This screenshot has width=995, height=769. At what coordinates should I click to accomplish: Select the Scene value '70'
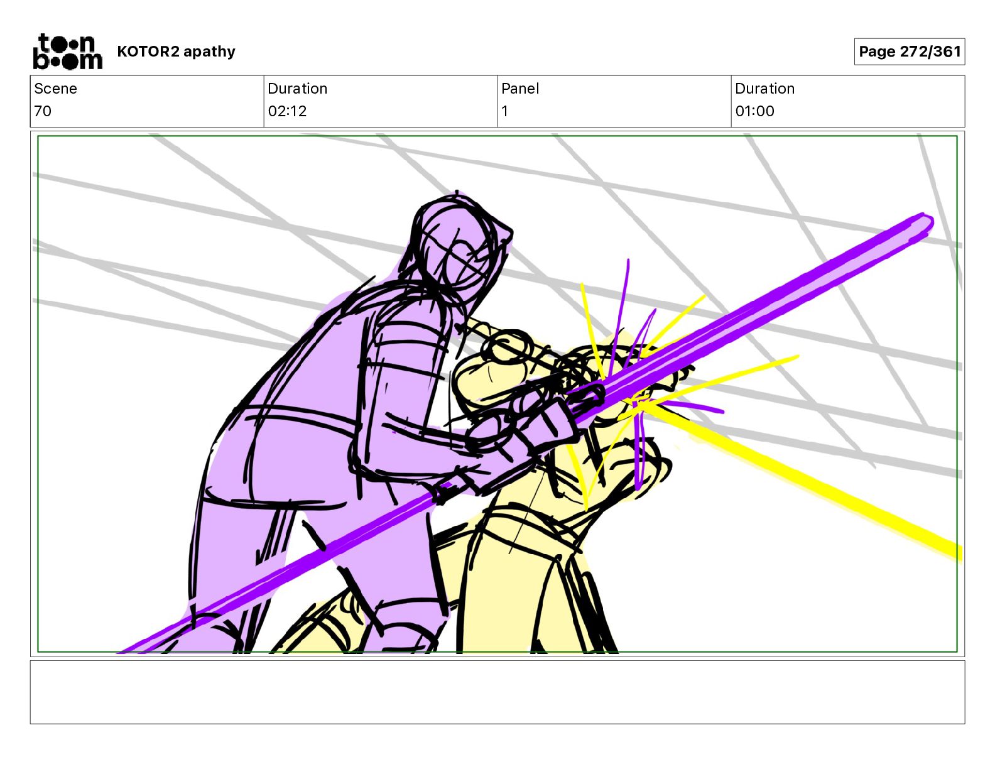coord(43,111)
